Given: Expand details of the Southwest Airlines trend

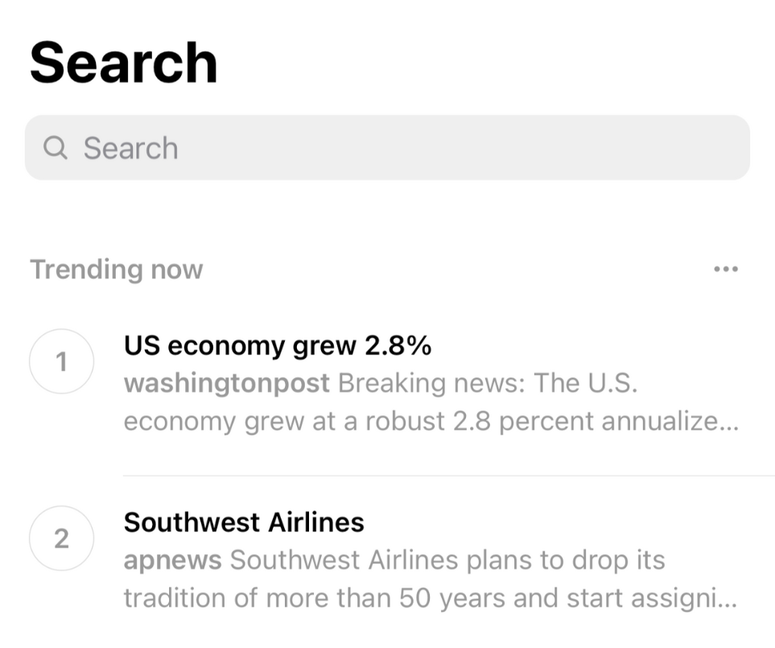Looking at the screenshot, I should 244,522.
